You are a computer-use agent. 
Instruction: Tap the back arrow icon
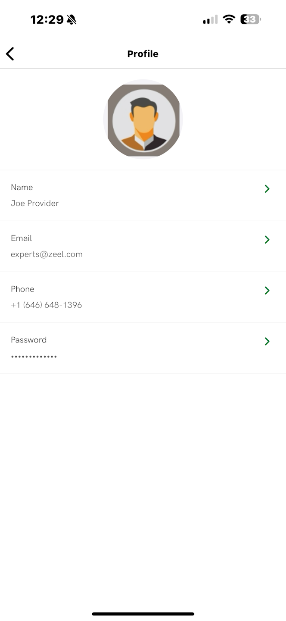10,54
